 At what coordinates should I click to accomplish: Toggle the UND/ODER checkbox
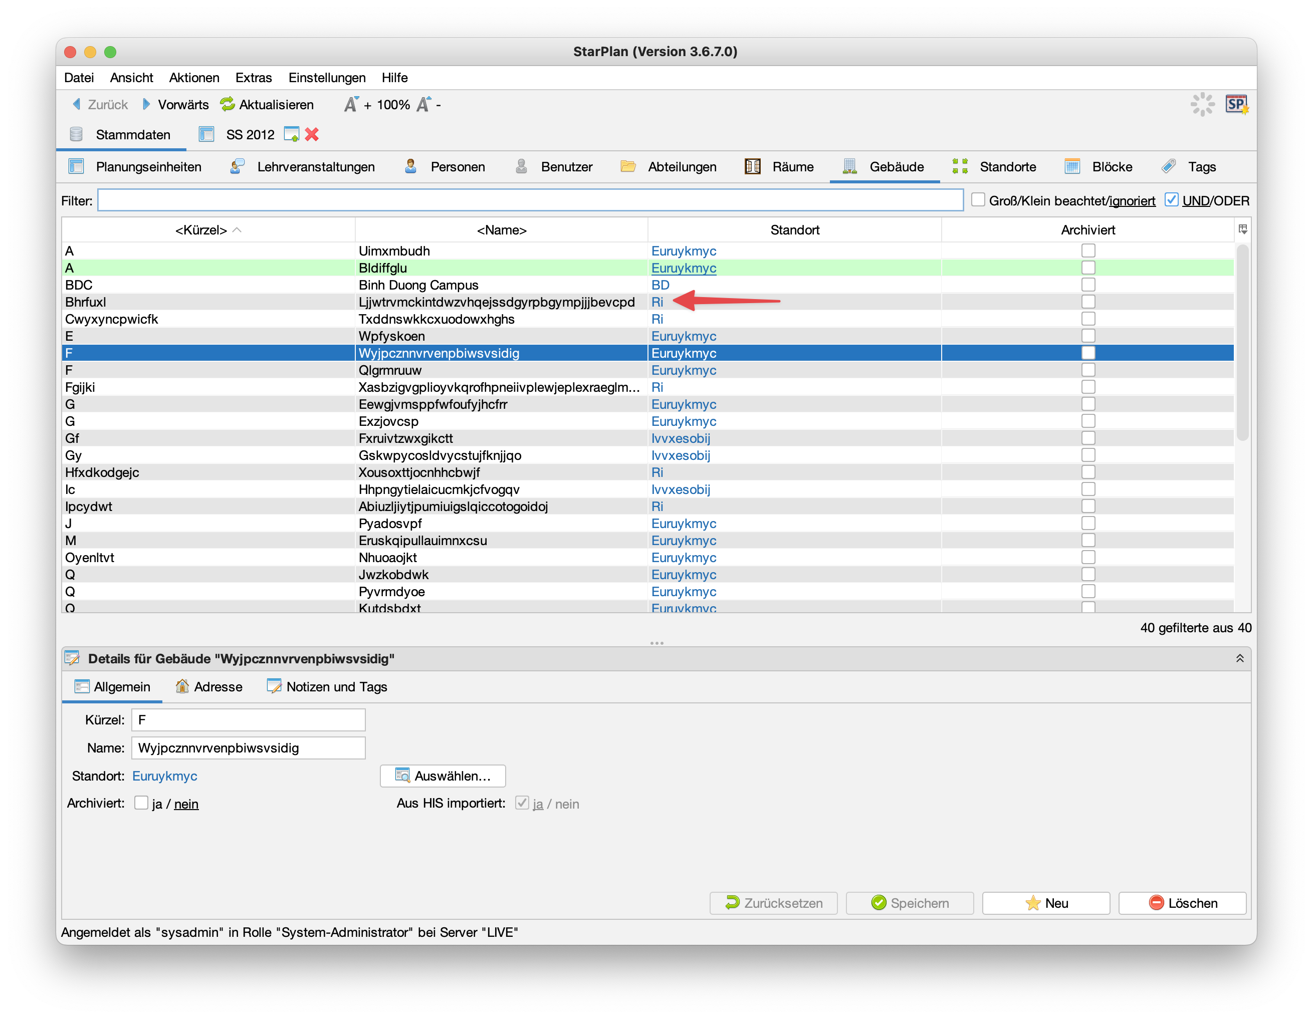pos(1171,200)
